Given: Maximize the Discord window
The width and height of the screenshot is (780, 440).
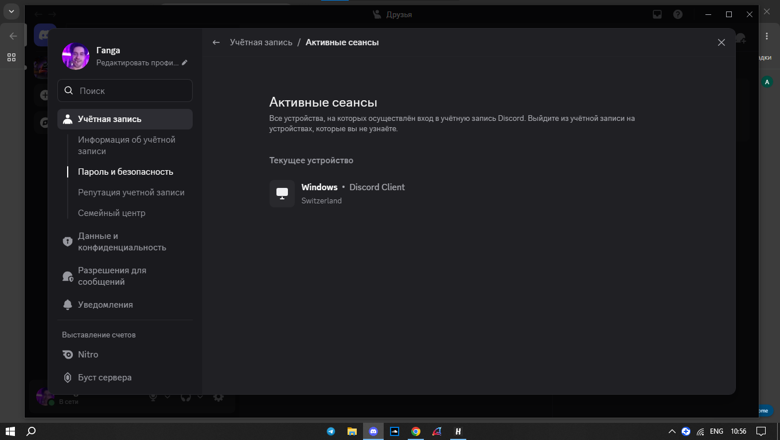Looking at the screenshot, I should [x=729, y=14].
